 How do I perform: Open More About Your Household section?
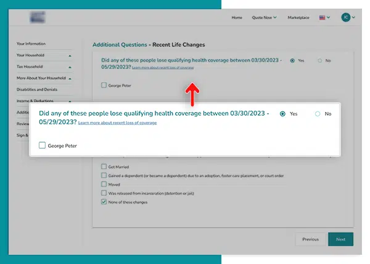pos(41,78)
